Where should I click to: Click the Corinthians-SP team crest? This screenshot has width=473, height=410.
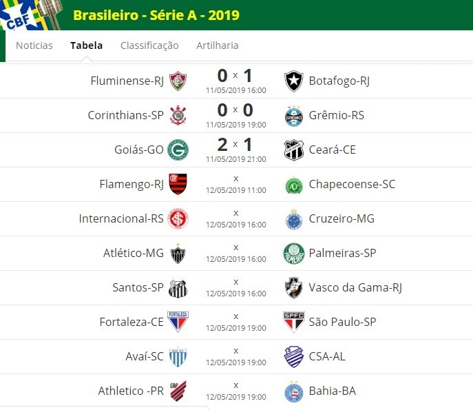coord(178,115)
